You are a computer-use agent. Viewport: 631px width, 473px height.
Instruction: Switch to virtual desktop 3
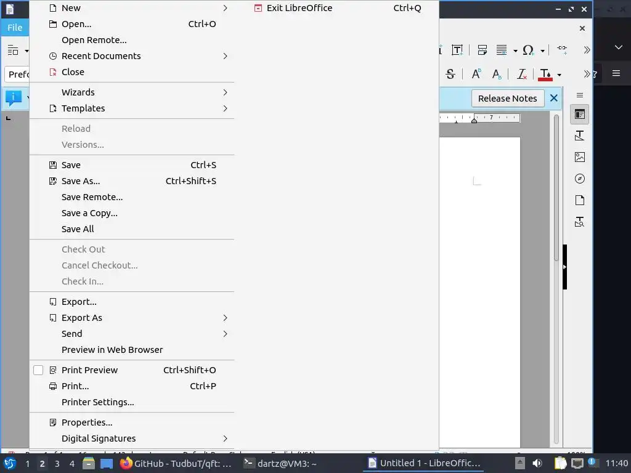(x=57, y=464)
